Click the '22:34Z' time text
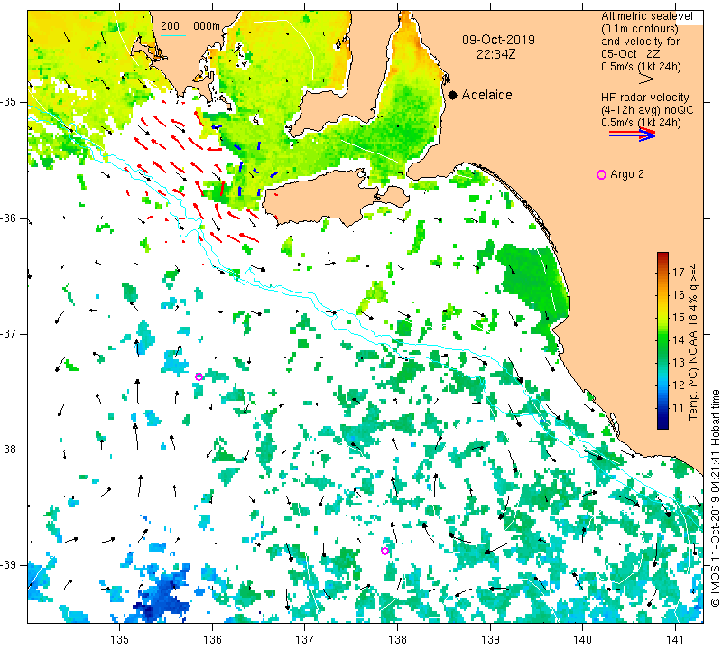This screenshot has height=650, width=722. tap(495, 54)
